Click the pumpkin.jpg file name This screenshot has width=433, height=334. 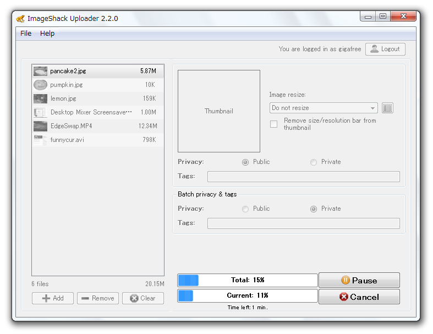(66, 85)
